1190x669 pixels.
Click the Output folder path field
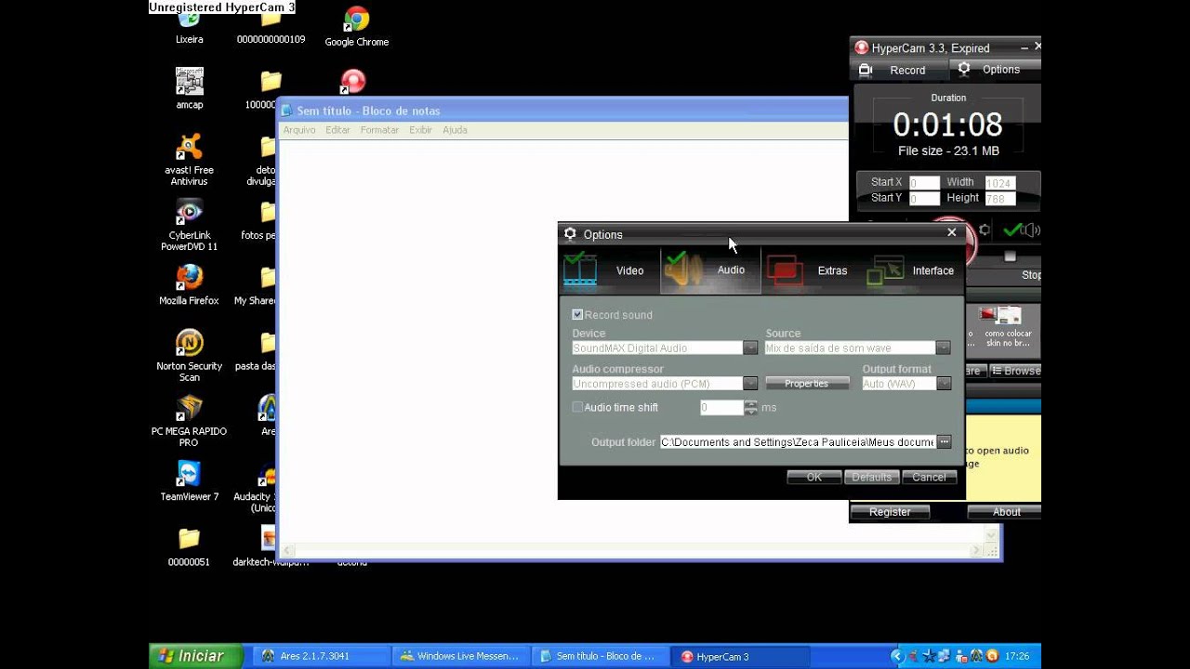[x=798, y=442]
